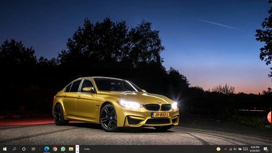This screenshot has height=153, width=272.
Task: Open Microsoft Edge from the taskbar
Action: 47,149
